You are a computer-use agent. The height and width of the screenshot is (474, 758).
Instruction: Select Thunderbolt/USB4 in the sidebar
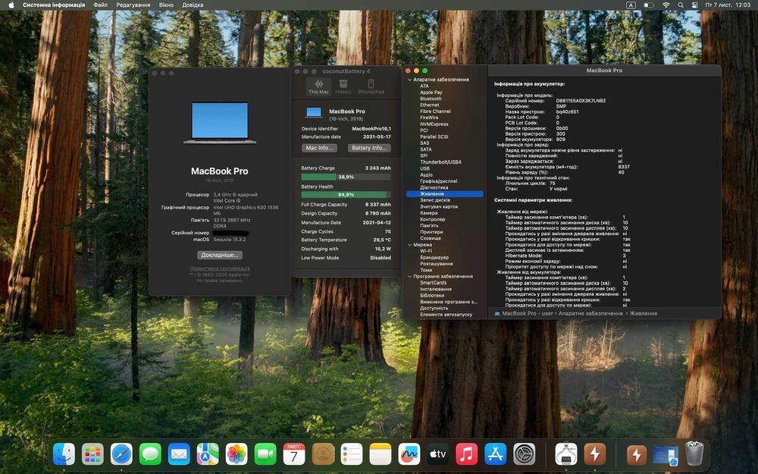click(440, 162)
